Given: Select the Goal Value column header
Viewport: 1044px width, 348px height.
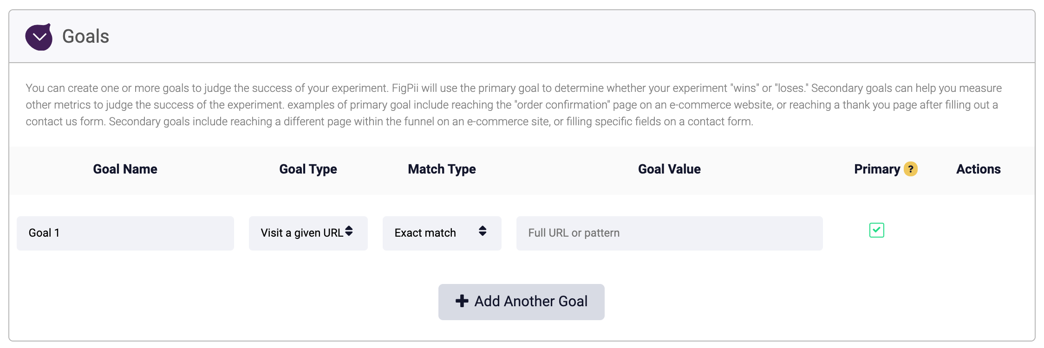Looking at the screenshot, I should point(669,169).
